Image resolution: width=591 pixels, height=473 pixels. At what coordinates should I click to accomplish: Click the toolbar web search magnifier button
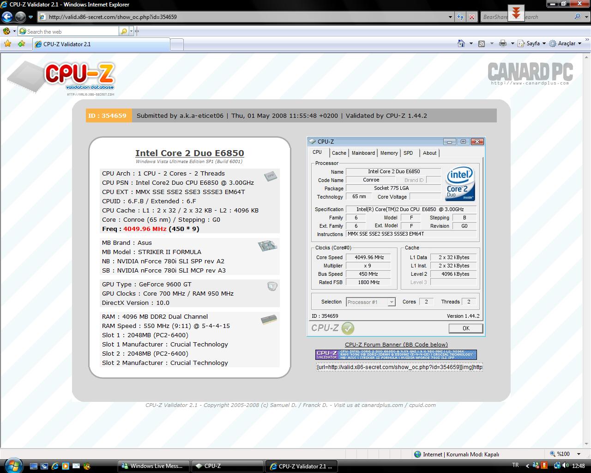pyautogui.click(x=124, y=31)
